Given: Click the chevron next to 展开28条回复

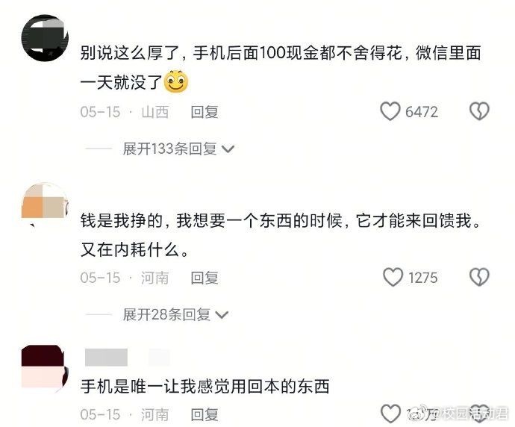Looking at the screenshot, I should [222, 315].
